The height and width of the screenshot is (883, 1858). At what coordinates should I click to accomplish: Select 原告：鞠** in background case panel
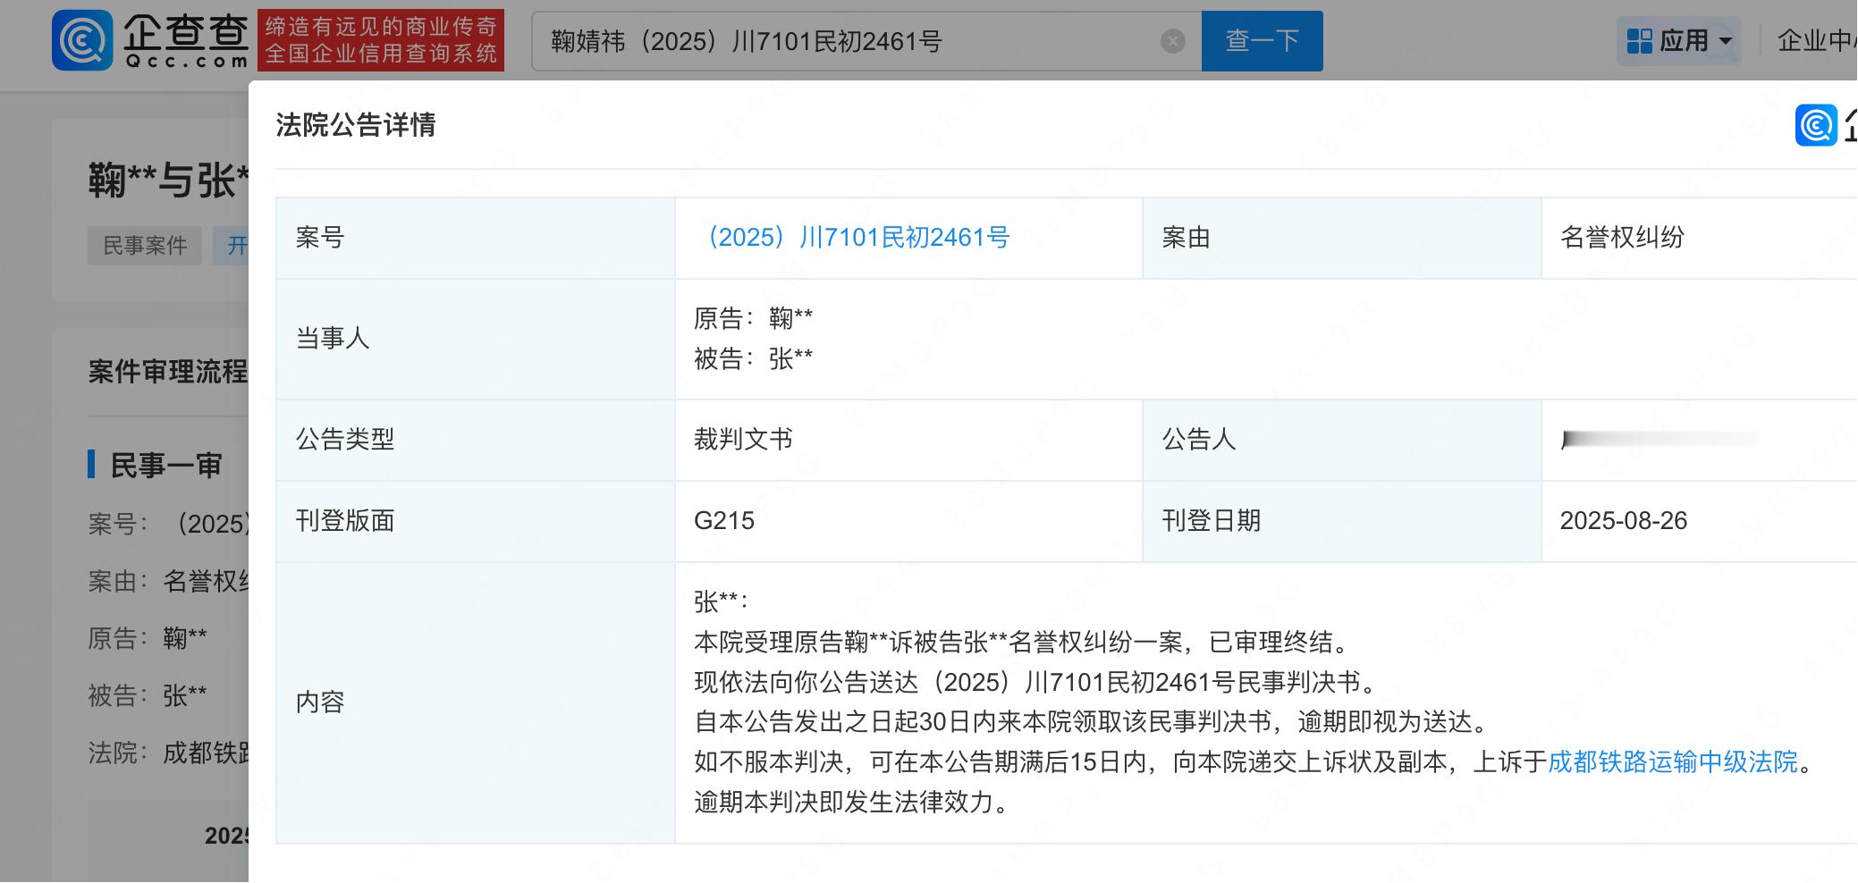pos(148,638)
